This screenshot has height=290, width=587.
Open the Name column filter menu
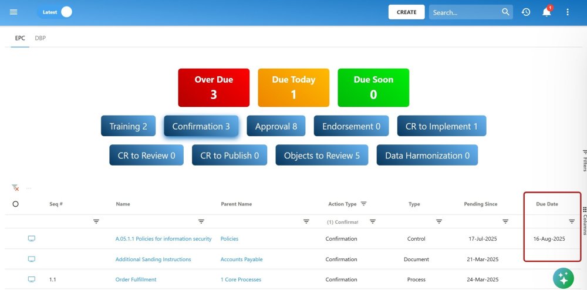tap(201, 221)
